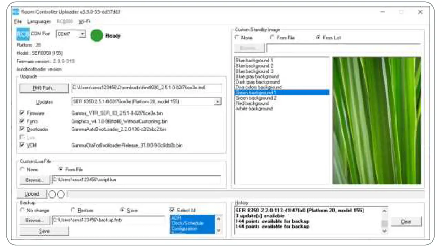
Task: Click the first upload progress circle
Action: coord(52,194)
